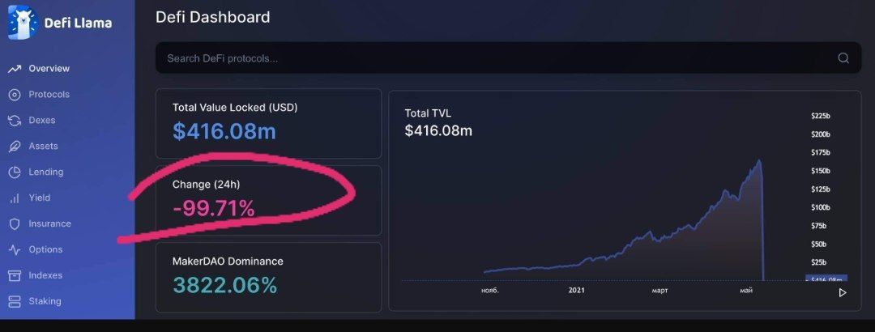Focus the Search DeFi protocols field

[508, 58]
